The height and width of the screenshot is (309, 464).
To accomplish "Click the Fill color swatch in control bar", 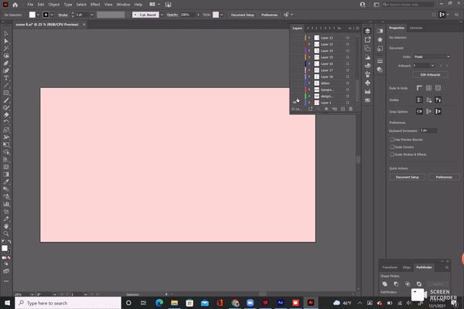I will coord(32,15).
